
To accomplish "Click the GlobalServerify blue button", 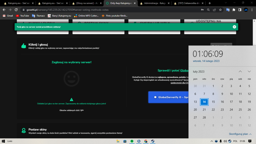I will point(168,97).
